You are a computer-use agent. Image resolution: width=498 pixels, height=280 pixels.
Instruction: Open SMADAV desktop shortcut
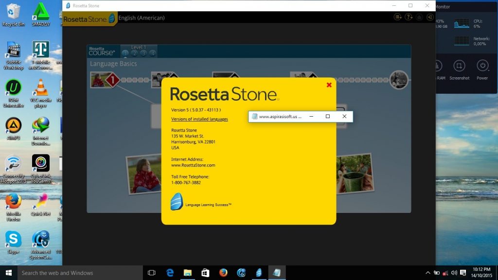pyautogui.click(x=41, y=15)
